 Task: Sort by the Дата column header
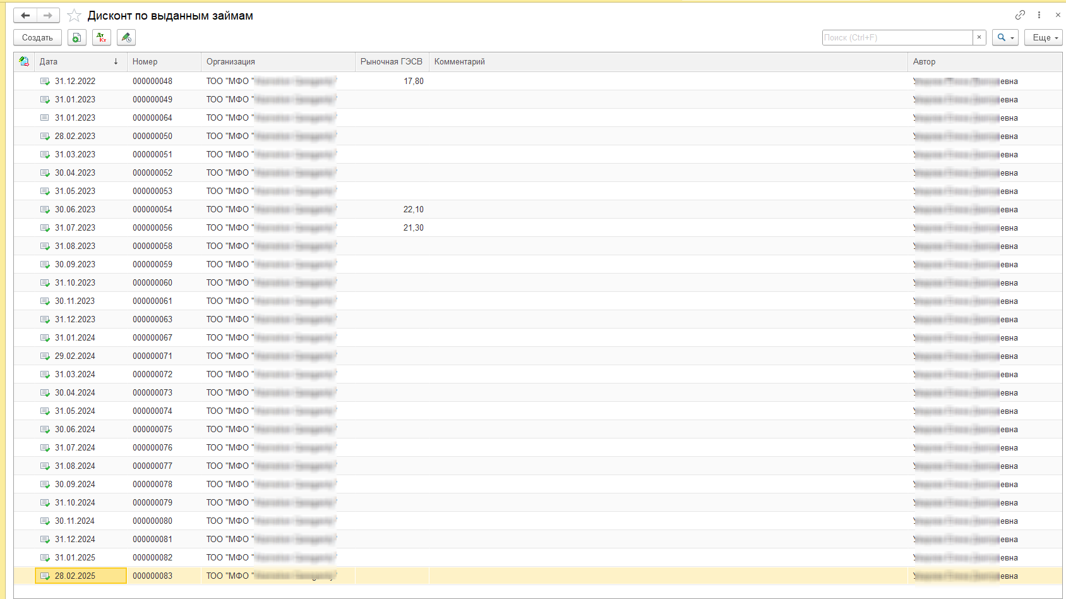80,61
